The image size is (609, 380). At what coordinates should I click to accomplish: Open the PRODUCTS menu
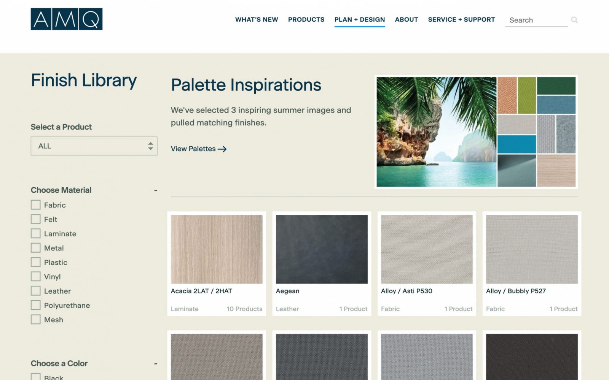306,19
